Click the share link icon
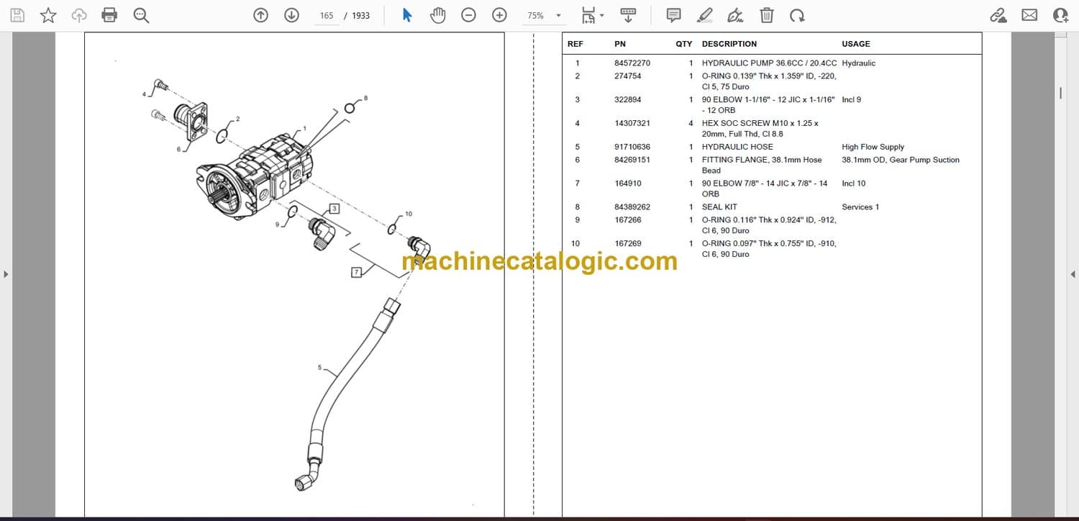This screenshot has height=521, width=1079. (998, 15)
